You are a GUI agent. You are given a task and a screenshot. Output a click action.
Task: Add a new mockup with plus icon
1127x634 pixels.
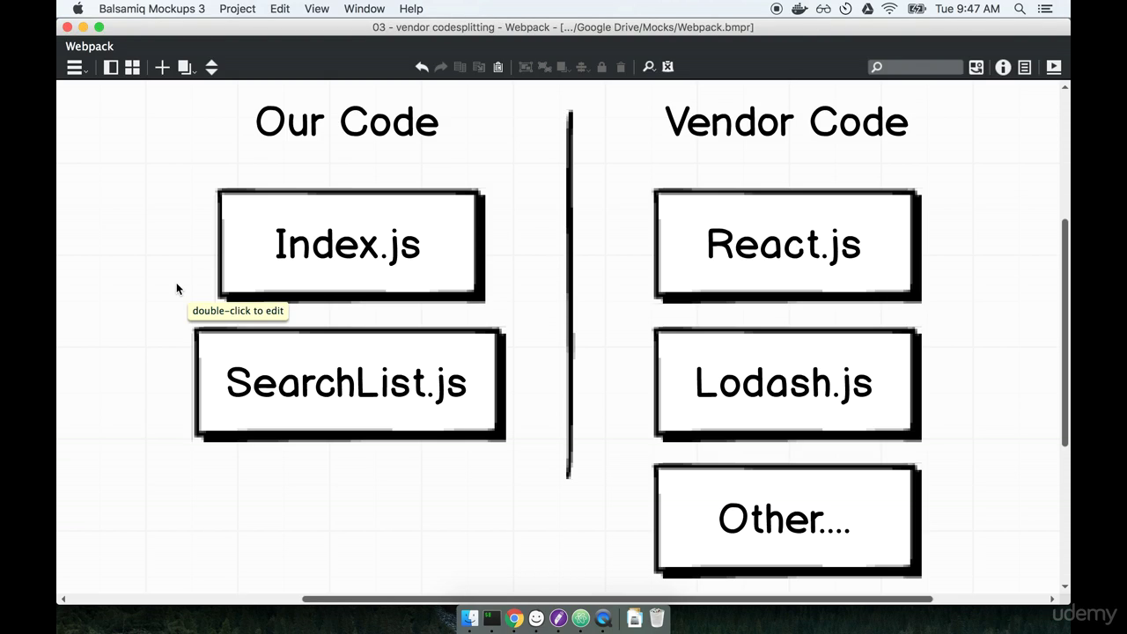(162, 67)
